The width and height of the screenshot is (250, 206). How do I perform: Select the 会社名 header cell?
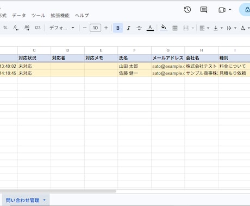coord(202,58)
